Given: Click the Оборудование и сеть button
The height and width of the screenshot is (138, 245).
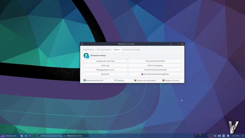Looking at the screenshot, I should [x=105, y=70].
